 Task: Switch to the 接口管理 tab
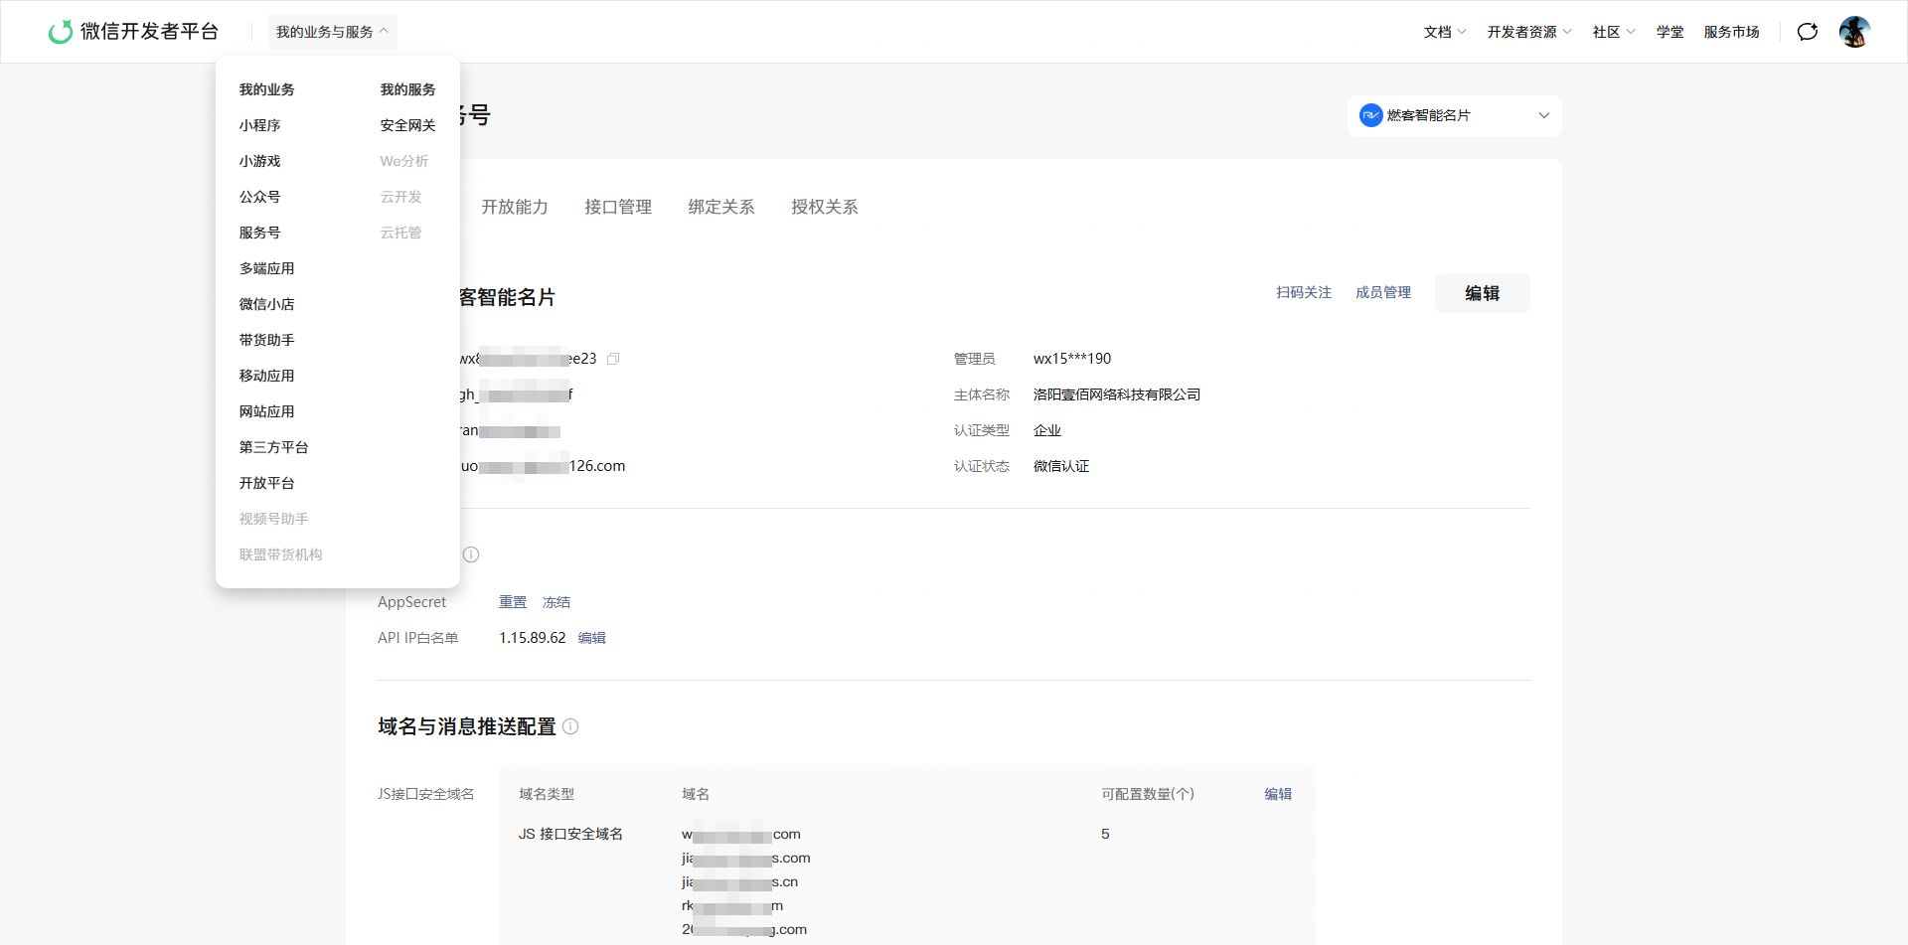click(x=618, y=207)
